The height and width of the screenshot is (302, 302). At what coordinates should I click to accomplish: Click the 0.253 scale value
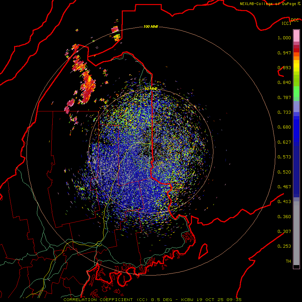(284, 246)
